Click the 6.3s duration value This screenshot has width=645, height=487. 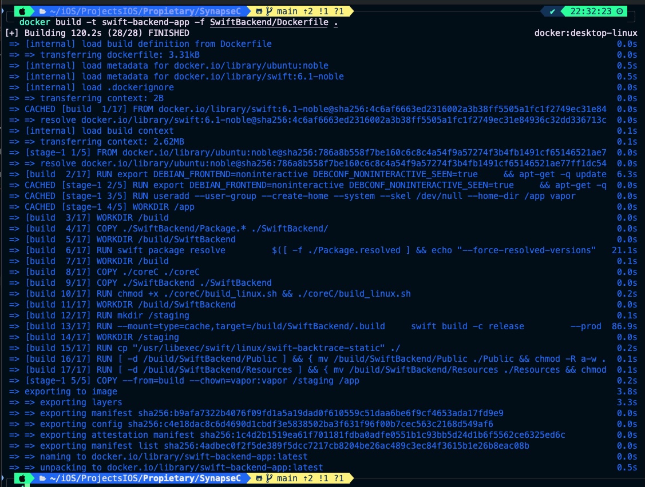tap(627, 174)
